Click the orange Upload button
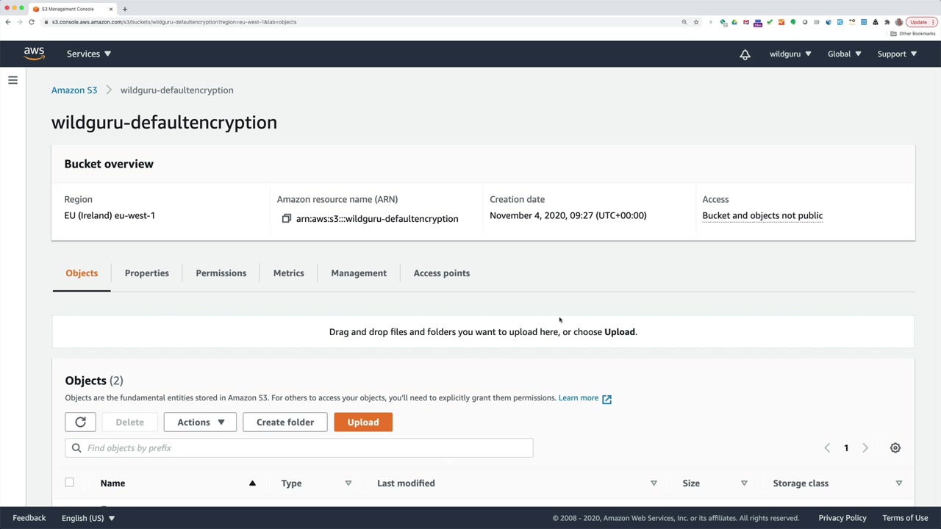 363,422
